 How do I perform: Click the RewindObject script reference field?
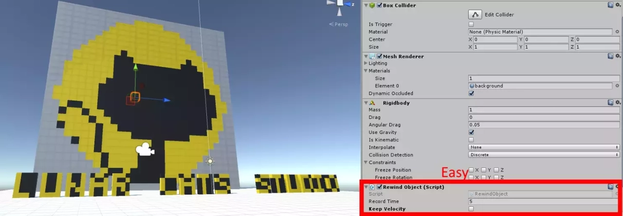(x=540, y=194)
